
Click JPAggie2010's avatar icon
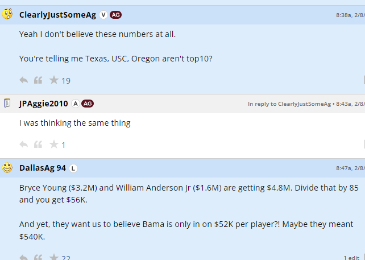(7, 103)
